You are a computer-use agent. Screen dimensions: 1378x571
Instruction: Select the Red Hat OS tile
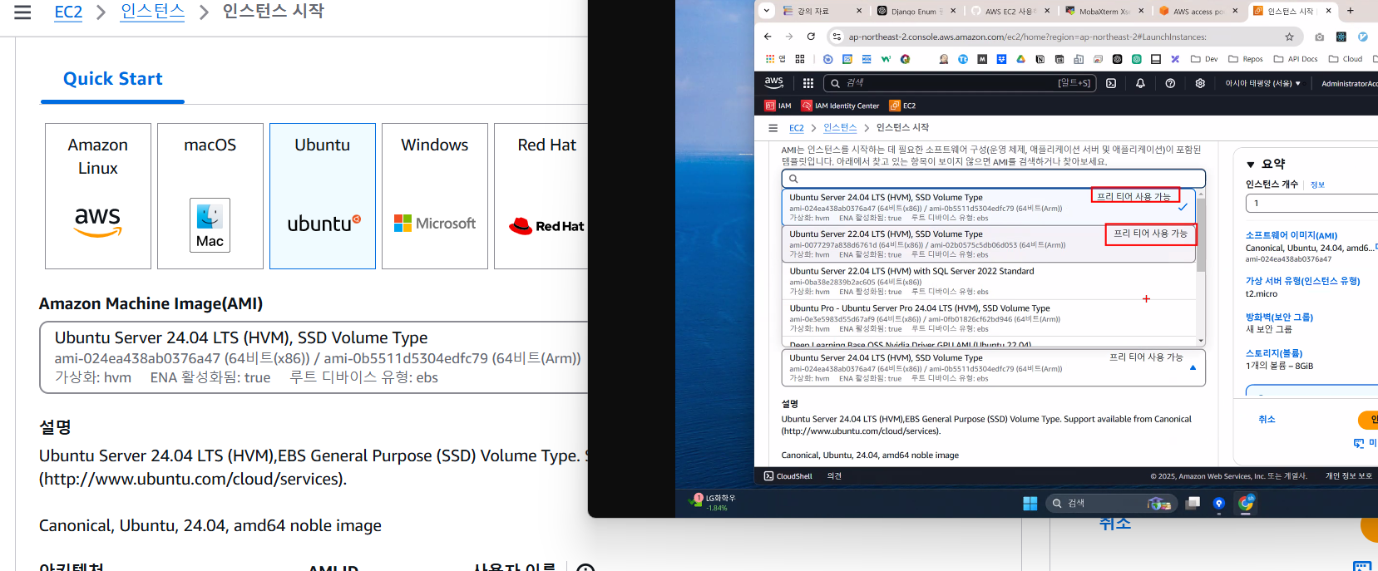point(541,196)
